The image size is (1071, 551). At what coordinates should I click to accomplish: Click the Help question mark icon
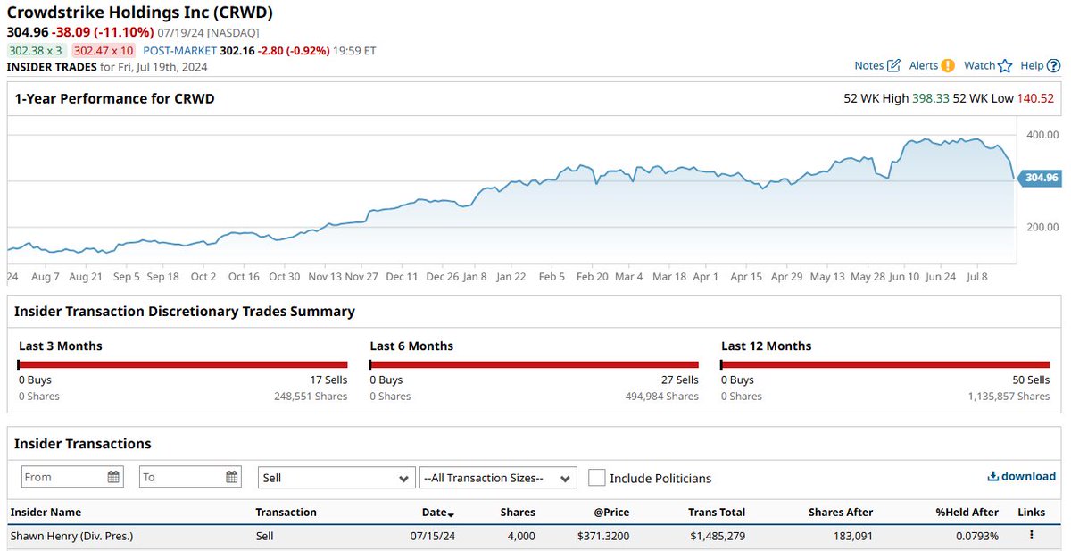1053,65
